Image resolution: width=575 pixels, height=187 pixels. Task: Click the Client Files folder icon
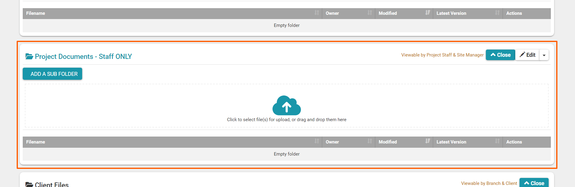pyautogui.click(x=29, y=184)
